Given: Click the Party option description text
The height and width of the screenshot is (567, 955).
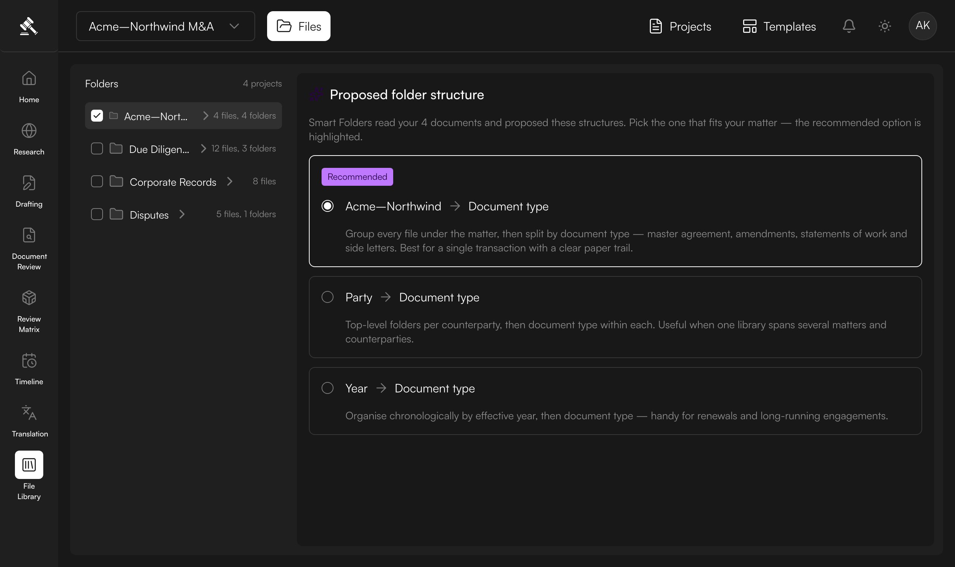Looking at the screenshot, I should [x=616, y=332].
